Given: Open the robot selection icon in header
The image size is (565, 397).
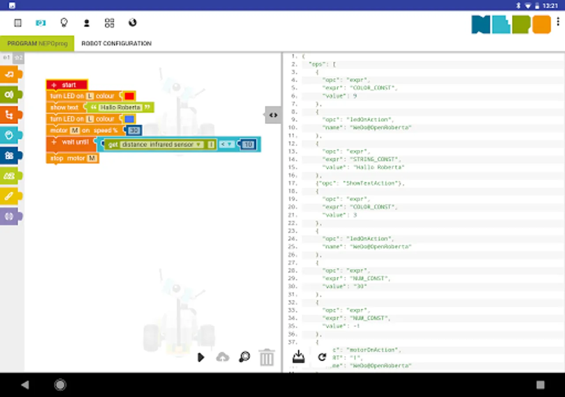Looking at the screenshot, I should click(41, 23).
